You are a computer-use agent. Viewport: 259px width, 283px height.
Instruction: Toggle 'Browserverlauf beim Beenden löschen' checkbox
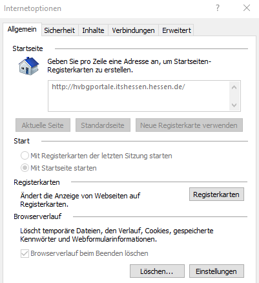[x=25, y=253]
